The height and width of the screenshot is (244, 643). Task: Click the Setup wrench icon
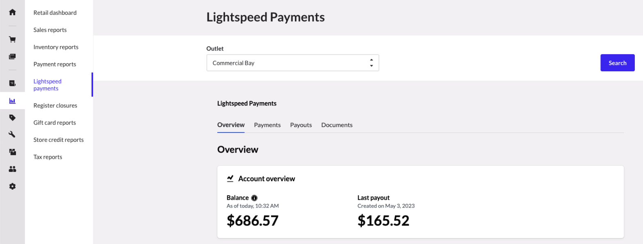click(12, 134)
